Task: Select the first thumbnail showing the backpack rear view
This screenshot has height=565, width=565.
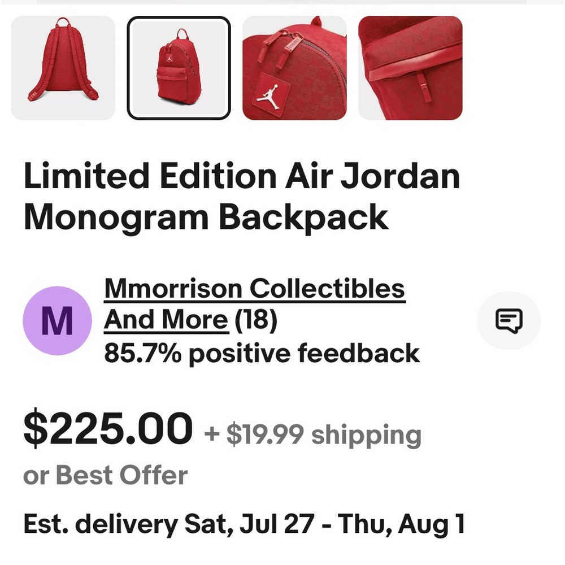Action: [x=63, y=67]
